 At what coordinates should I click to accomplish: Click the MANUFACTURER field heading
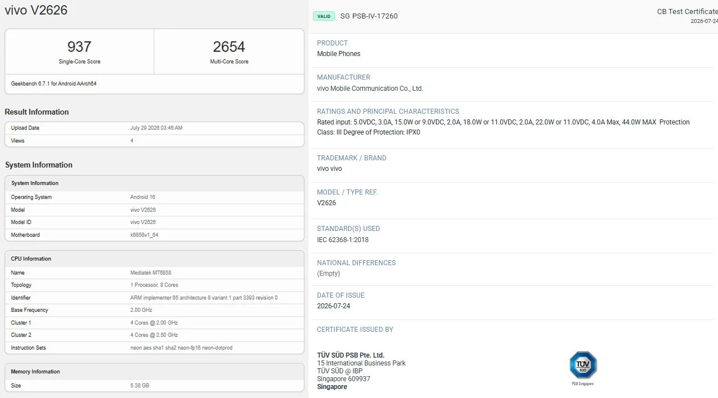[x=343, y=77]
